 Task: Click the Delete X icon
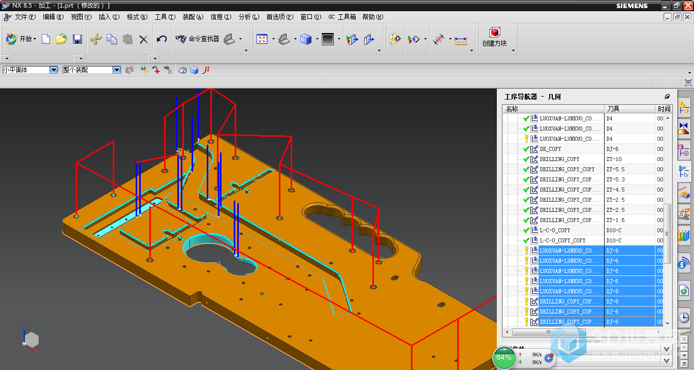(x=143, y=39)
